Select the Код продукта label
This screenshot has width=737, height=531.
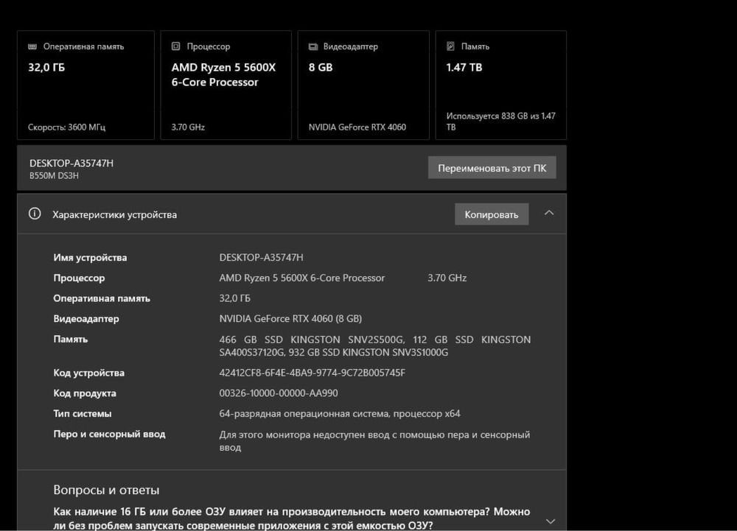[x=85, y=393]
